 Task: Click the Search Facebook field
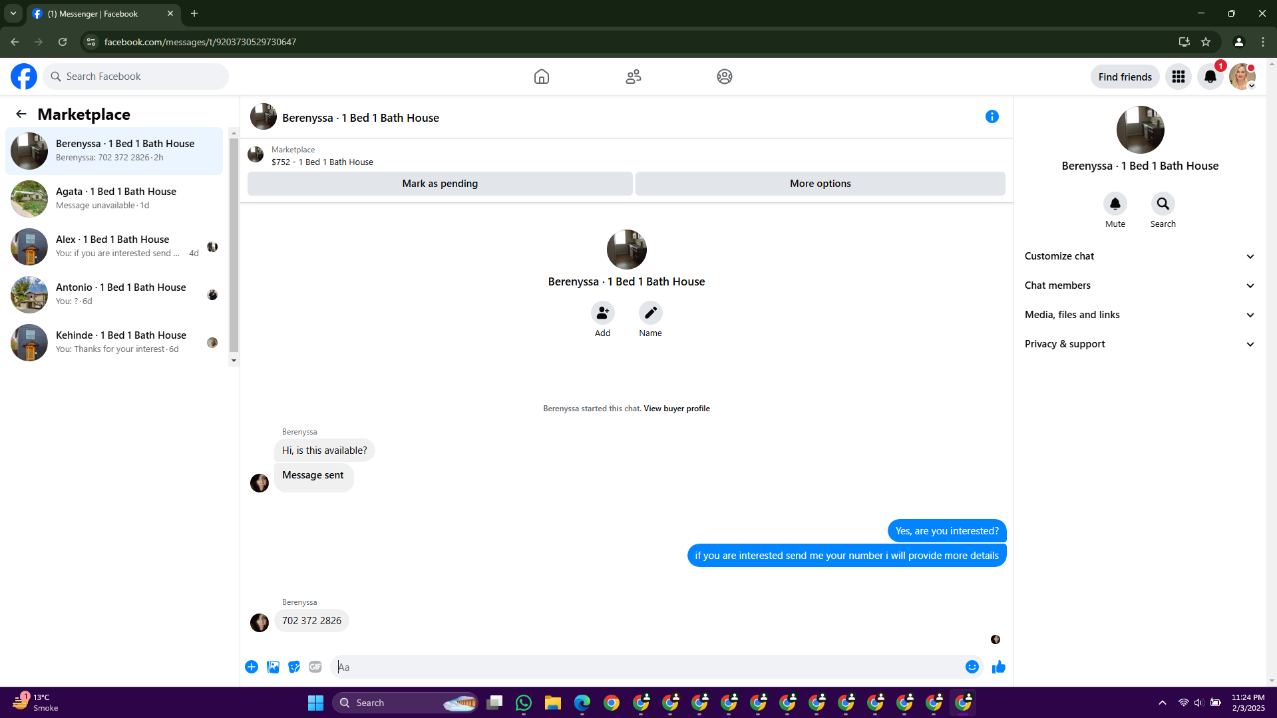tap(136, 77)
